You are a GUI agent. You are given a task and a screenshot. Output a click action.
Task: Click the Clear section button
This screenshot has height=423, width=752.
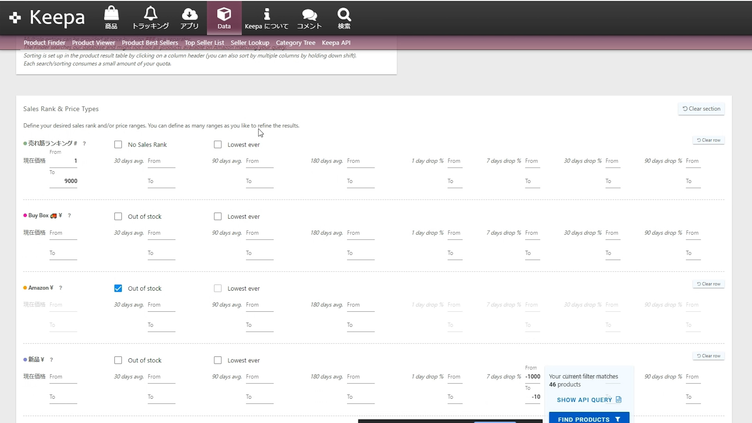tap(701, 109)
